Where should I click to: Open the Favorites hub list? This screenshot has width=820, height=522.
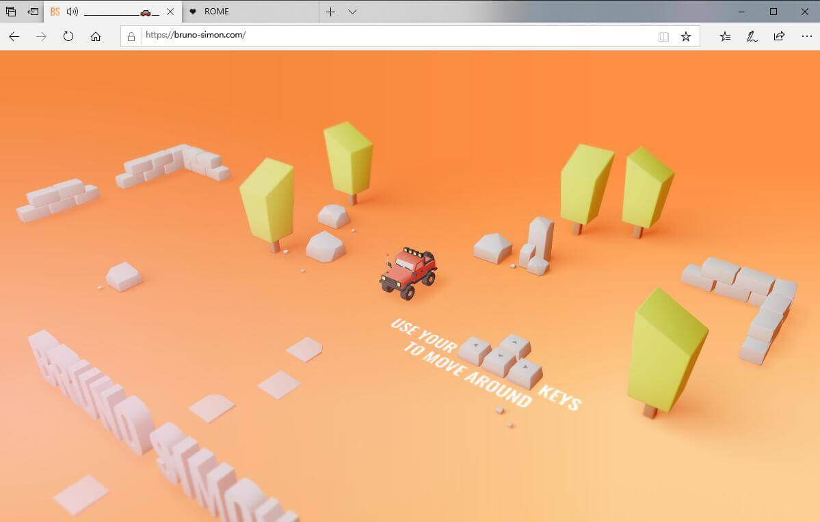click(x=726, y=37)
